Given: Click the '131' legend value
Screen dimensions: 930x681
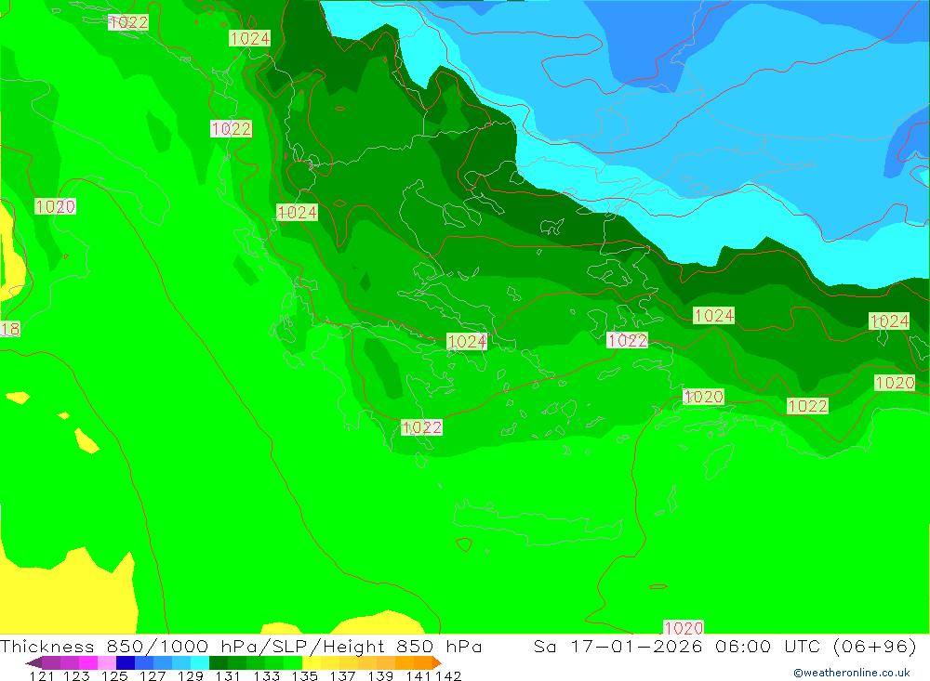Looking at the screenshot, I should 228,675.
